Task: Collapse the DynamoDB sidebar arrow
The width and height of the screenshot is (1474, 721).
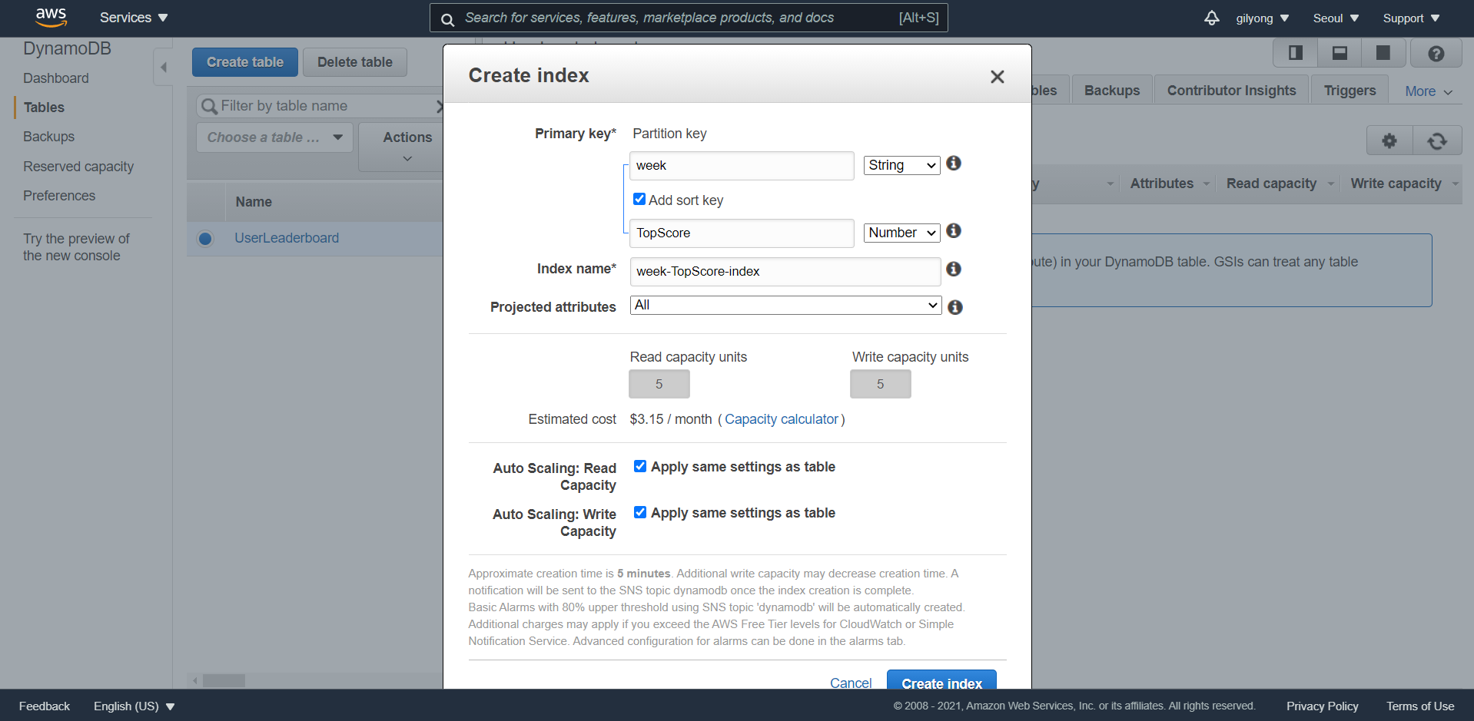Action: [163, 68]
